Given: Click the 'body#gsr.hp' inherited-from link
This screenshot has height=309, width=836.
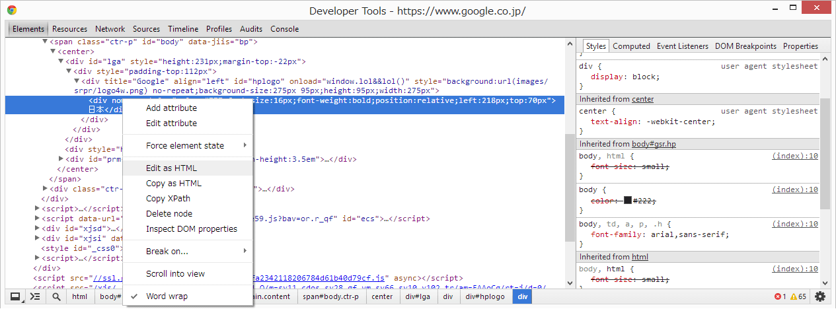Looking at the screenshot, I should [x=654, y=144].
